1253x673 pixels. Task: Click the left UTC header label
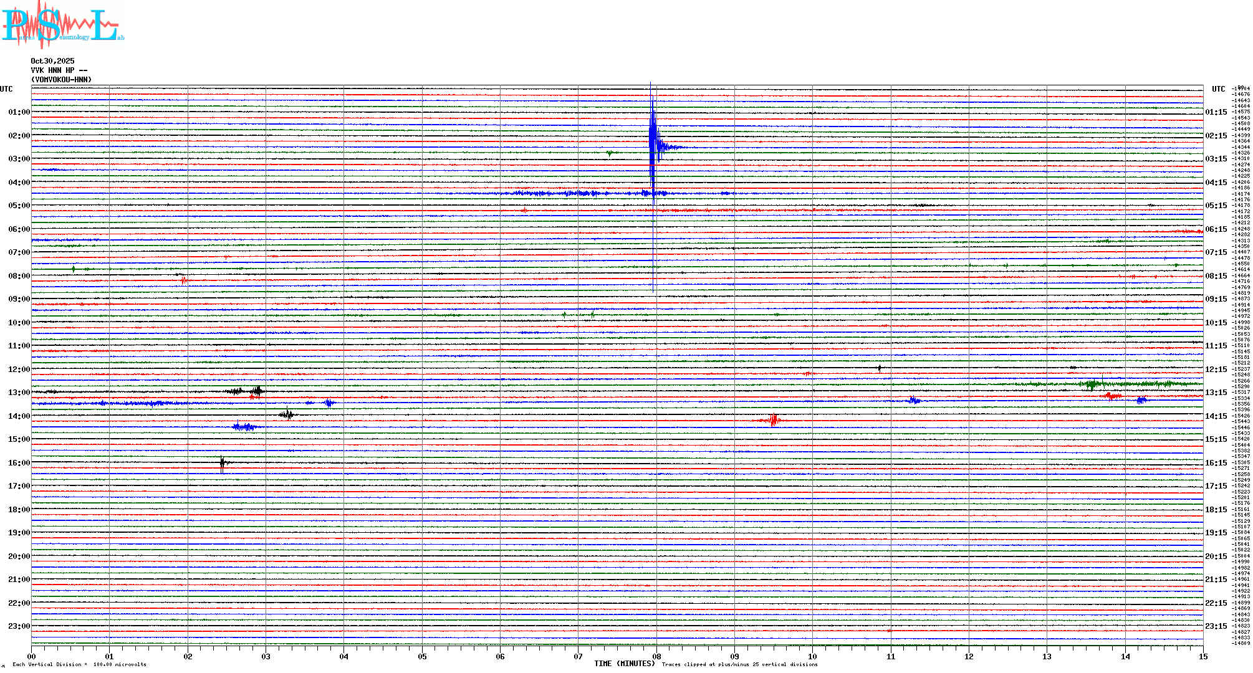(x=6, y=89)
